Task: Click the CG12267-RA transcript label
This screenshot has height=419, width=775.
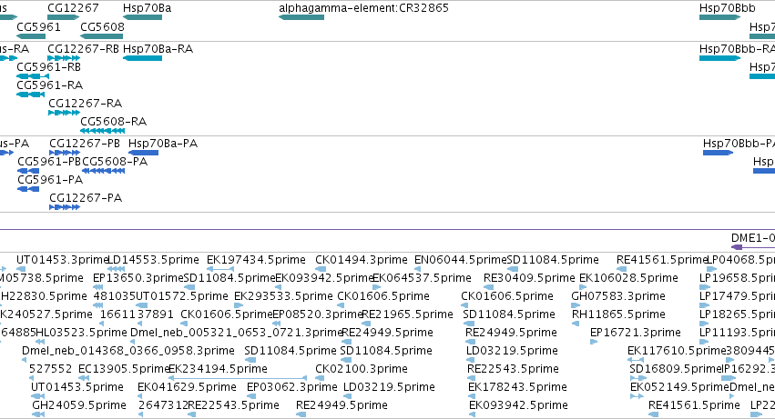Action: (85, 104)
